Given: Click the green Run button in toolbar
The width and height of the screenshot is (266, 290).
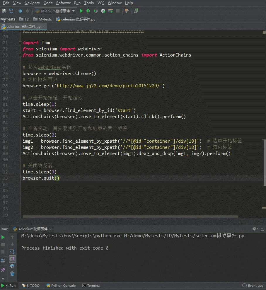Looking at the screenshot, I should [81, 11].
